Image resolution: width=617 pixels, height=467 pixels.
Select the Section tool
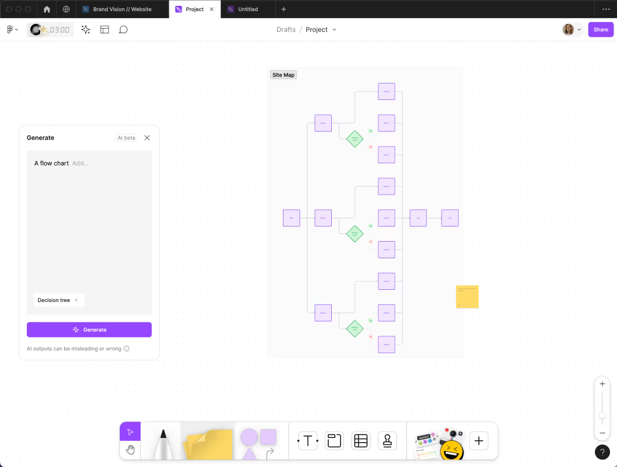(334, 441)
